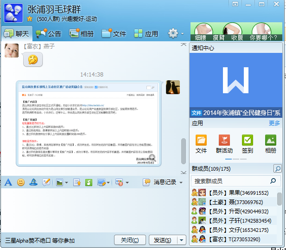Image resolution: width=286 pixels, height=250 pixels.
Task: Open the emoji smiley picker
Action: point(21,182)
